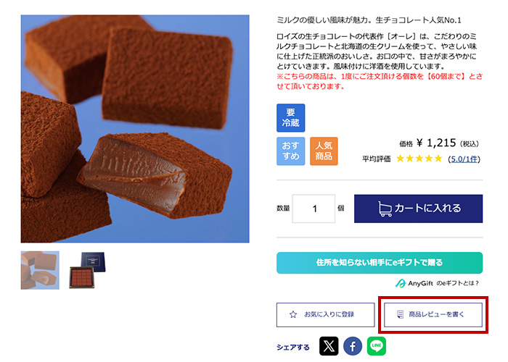Click the document icon beside 商品レビューを書く
Viewport: 508px width, 362px height.
coord(401,314)
